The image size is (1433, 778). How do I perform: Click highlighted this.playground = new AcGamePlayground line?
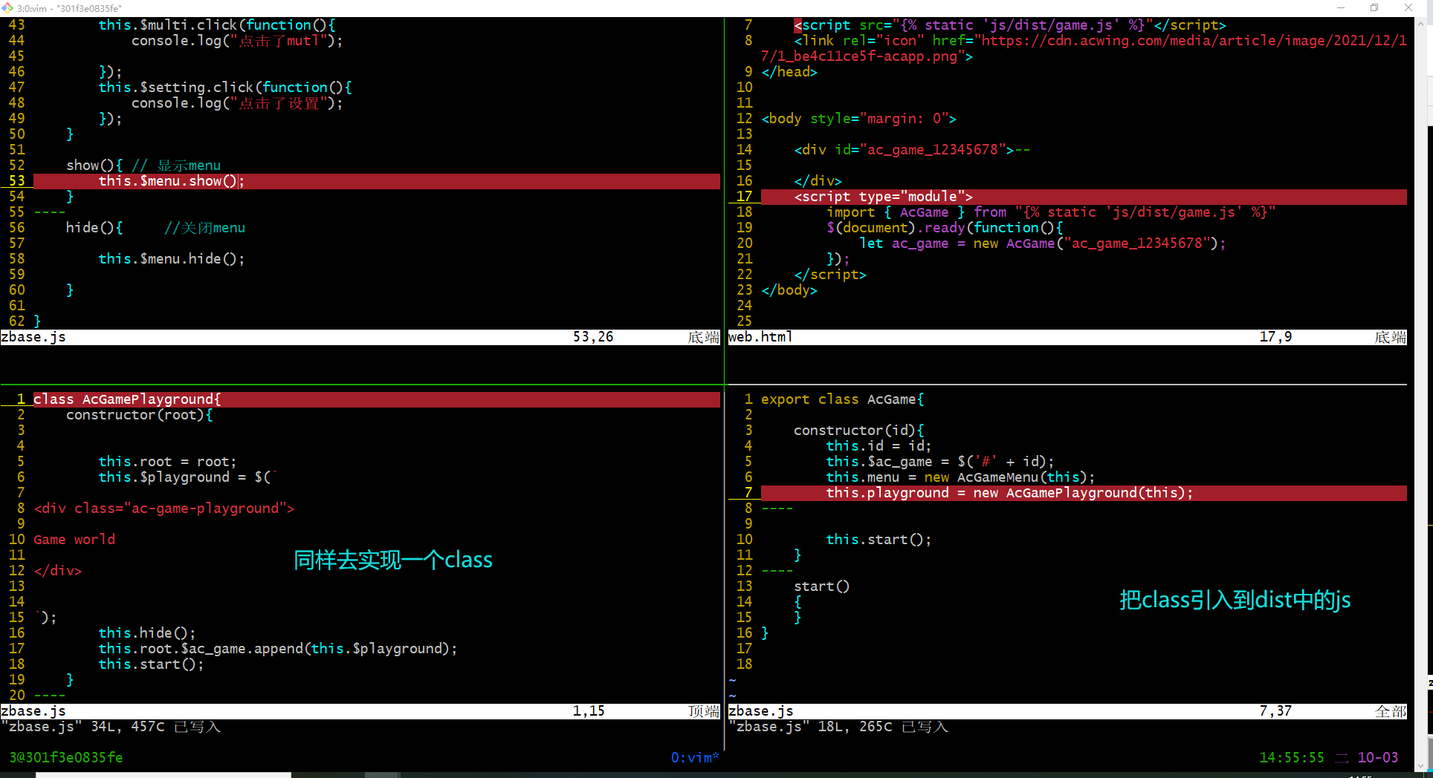click(1084, 493)
